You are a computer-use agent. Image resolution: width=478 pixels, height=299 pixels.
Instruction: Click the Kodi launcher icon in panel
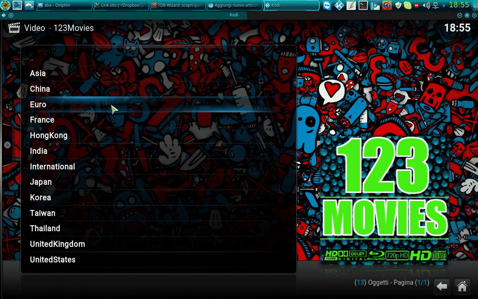pyautogui.click(x=339, y=5)
